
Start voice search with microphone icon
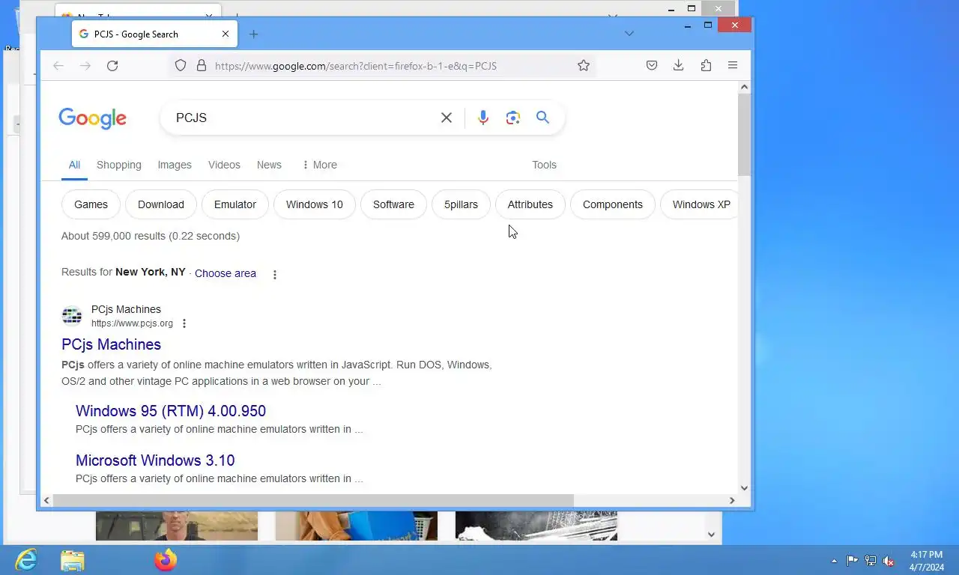pos(483,118)
